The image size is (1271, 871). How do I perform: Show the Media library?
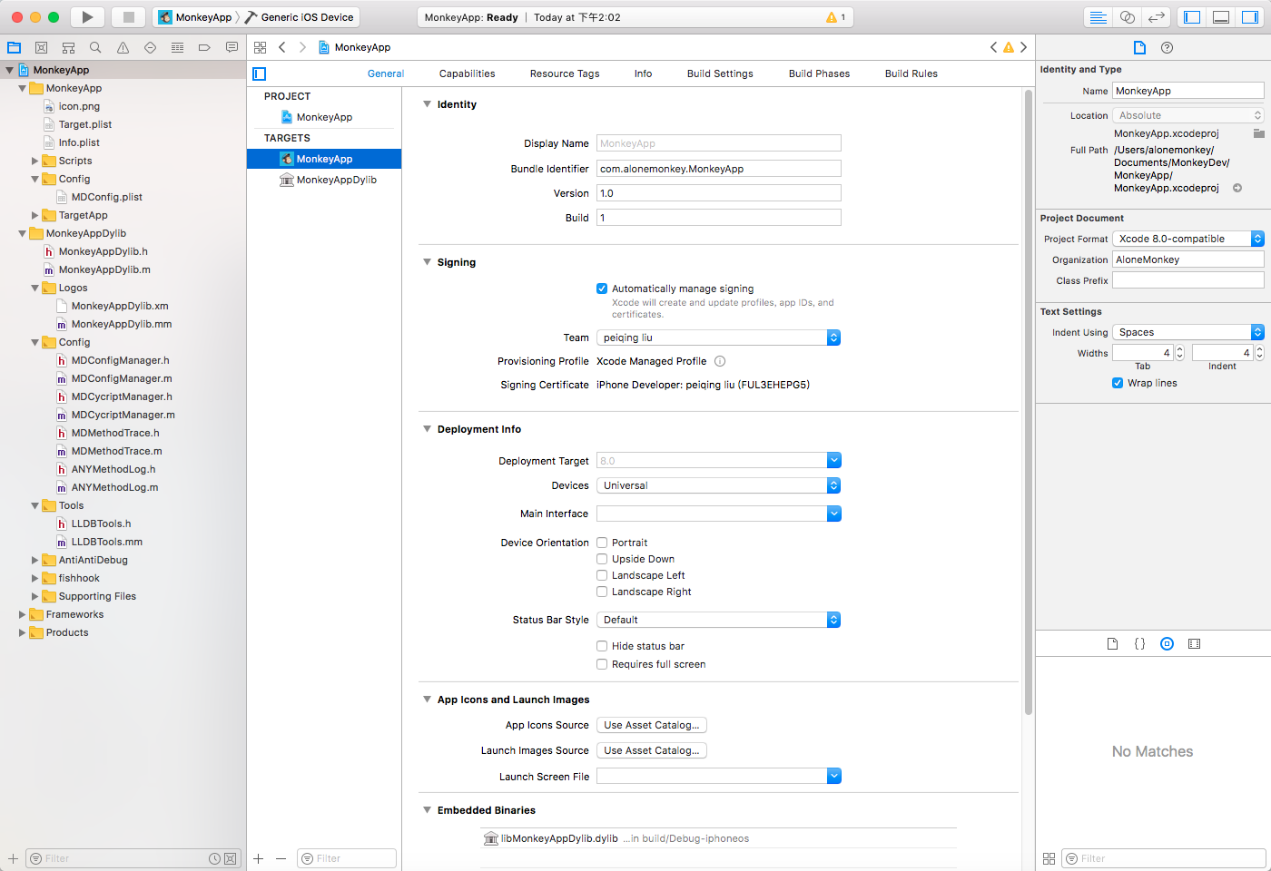[1195, 643]
